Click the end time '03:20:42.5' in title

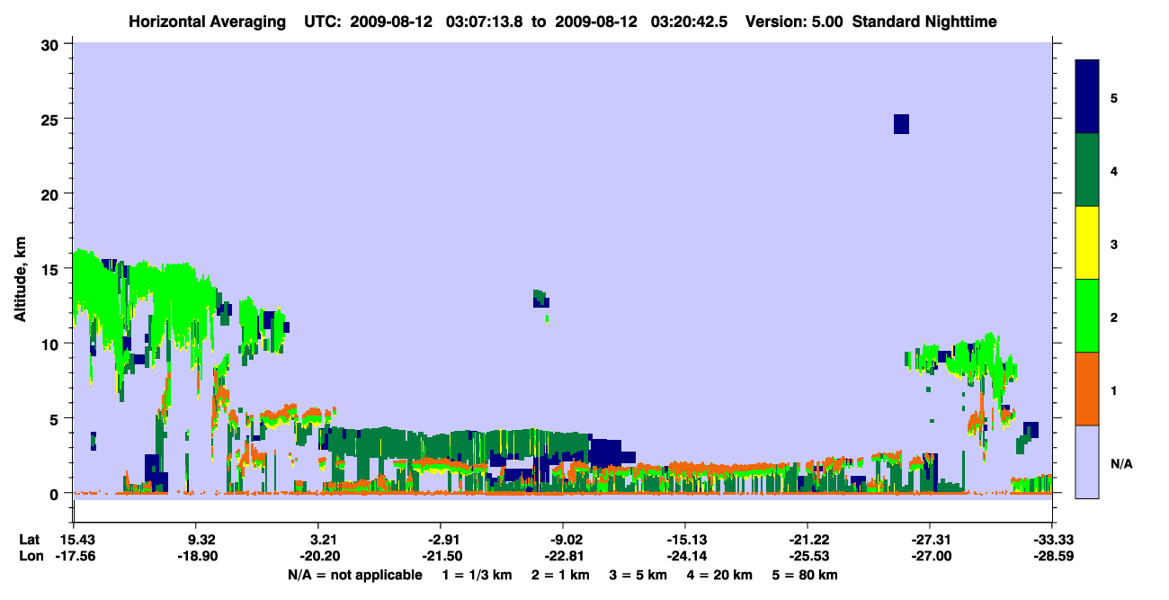pos(690,22)
